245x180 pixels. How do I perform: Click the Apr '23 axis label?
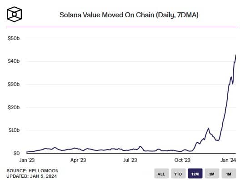78,160
